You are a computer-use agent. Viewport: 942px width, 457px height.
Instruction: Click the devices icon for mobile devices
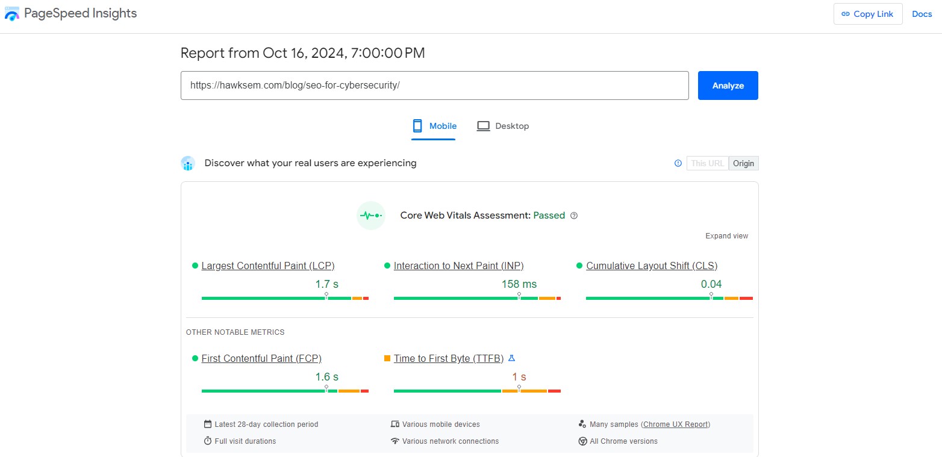coord(395,424)
